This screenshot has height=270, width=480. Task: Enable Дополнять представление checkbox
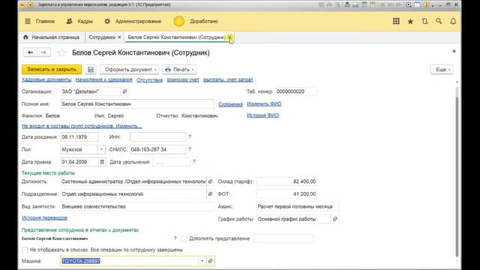click(184, 238)
